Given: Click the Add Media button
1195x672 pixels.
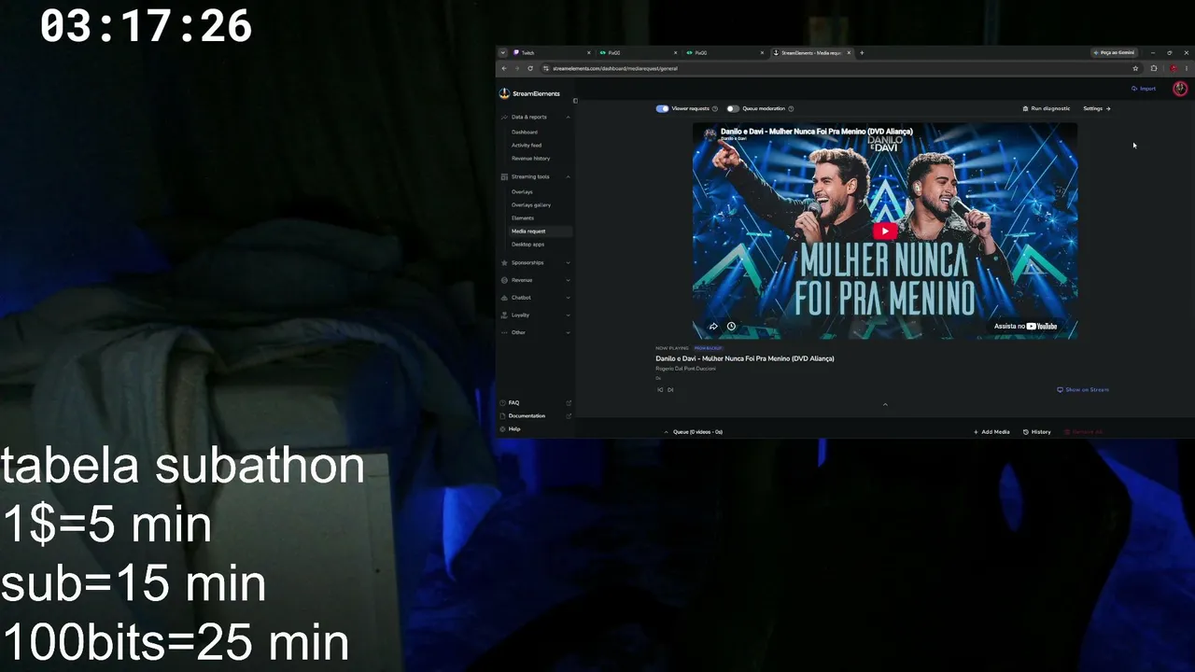Looking at the screenshot, I should 991,432.
